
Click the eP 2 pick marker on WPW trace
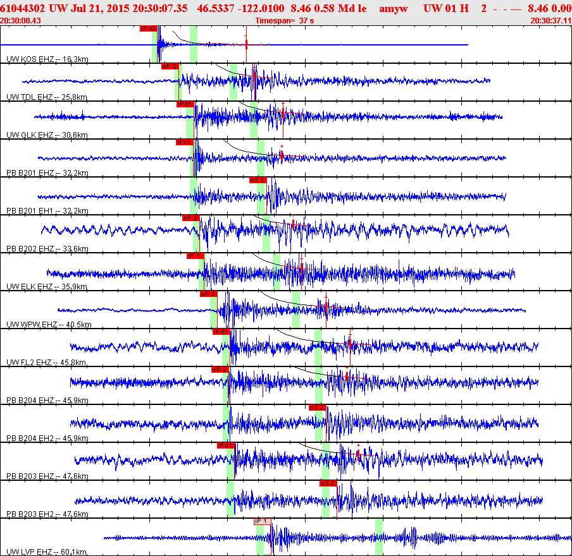pyautogui.click(x=209, y=294)
